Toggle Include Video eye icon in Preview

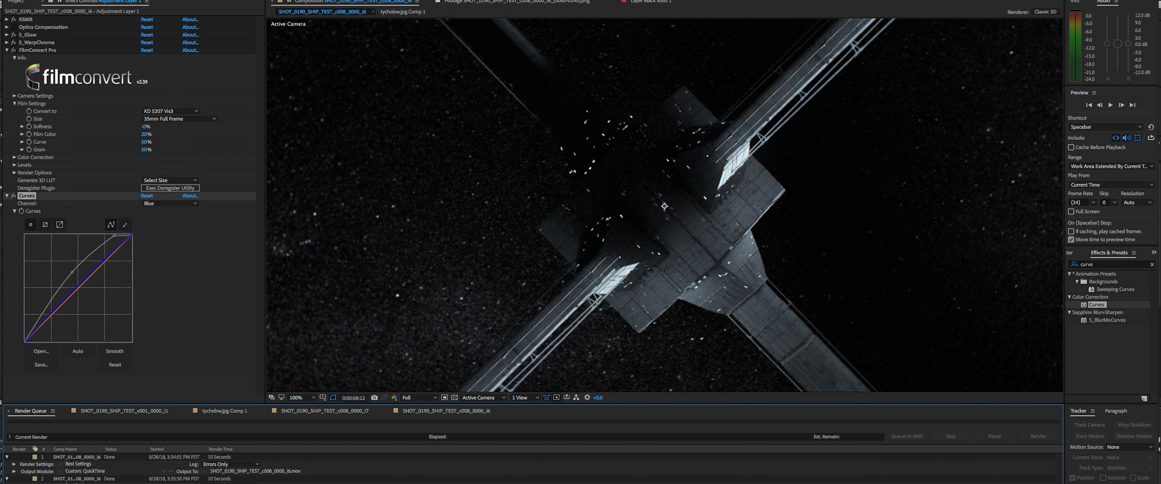click(x=1116, y=138)
